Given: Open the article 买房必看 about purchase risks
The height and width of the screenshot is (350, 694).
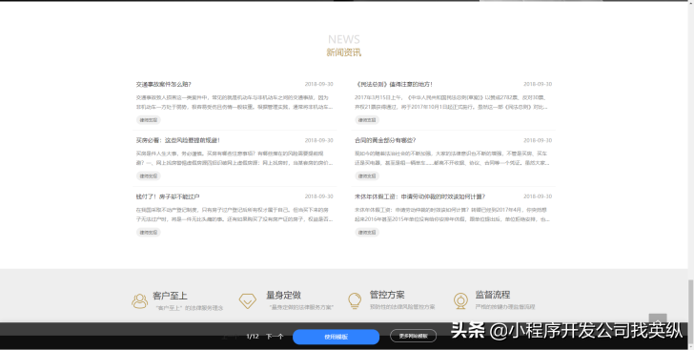Looking at the screenshot, I should click(178, 140).
